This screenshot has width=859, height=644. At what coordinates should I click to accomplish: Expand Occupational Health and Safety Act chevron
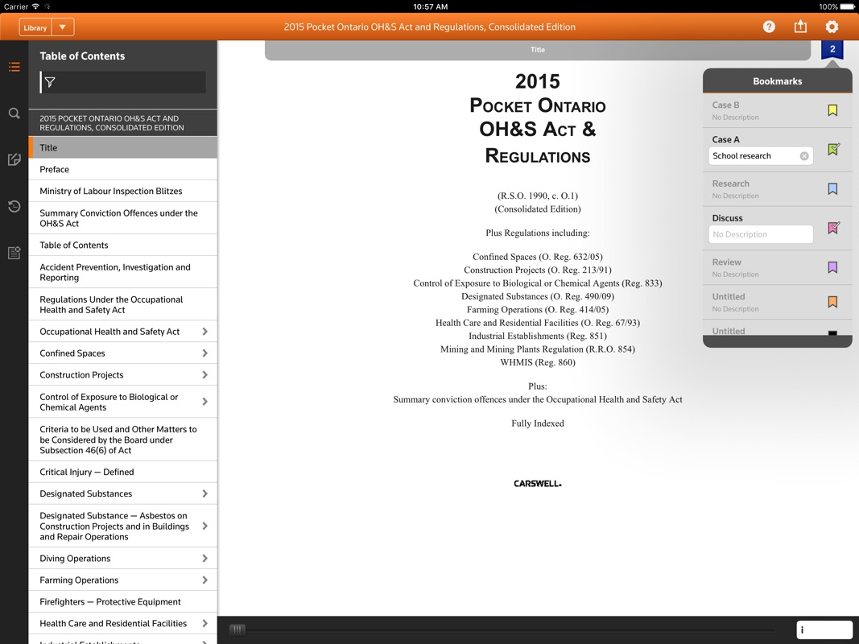coord(205,332)
